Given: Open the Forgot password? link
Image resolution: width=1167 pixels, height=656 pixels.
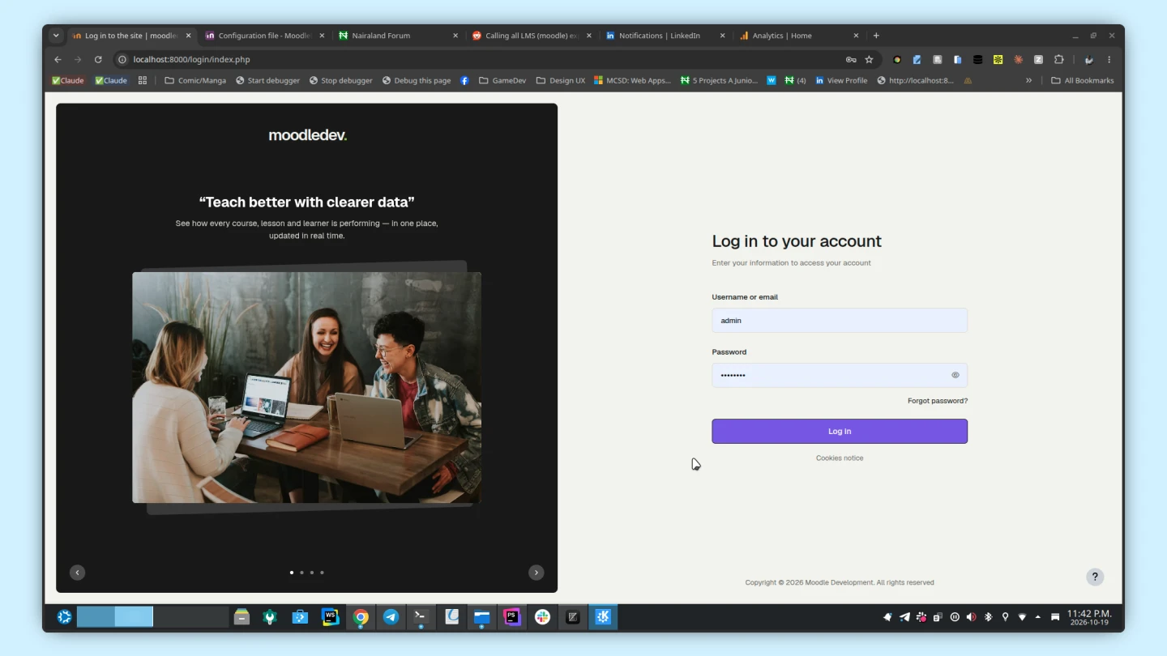Looking at the screenshot, I should (938, 401).
